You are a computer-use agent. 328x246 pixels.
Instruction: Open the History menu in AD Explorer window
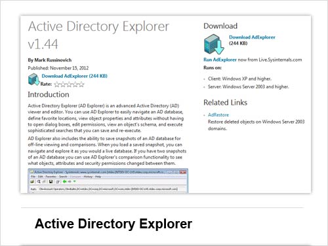[88, 177]
